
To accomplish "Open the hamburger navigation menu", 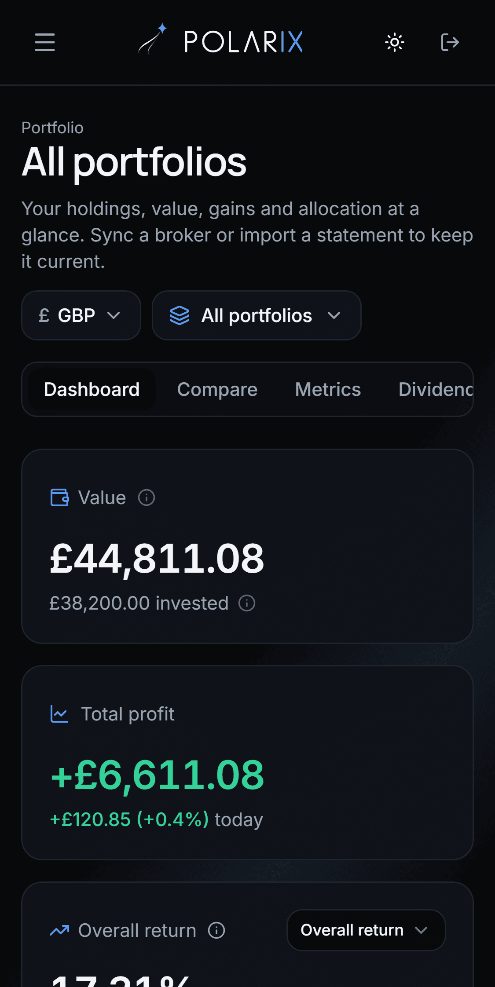I will pyautogui.click(x=45, y=42).
